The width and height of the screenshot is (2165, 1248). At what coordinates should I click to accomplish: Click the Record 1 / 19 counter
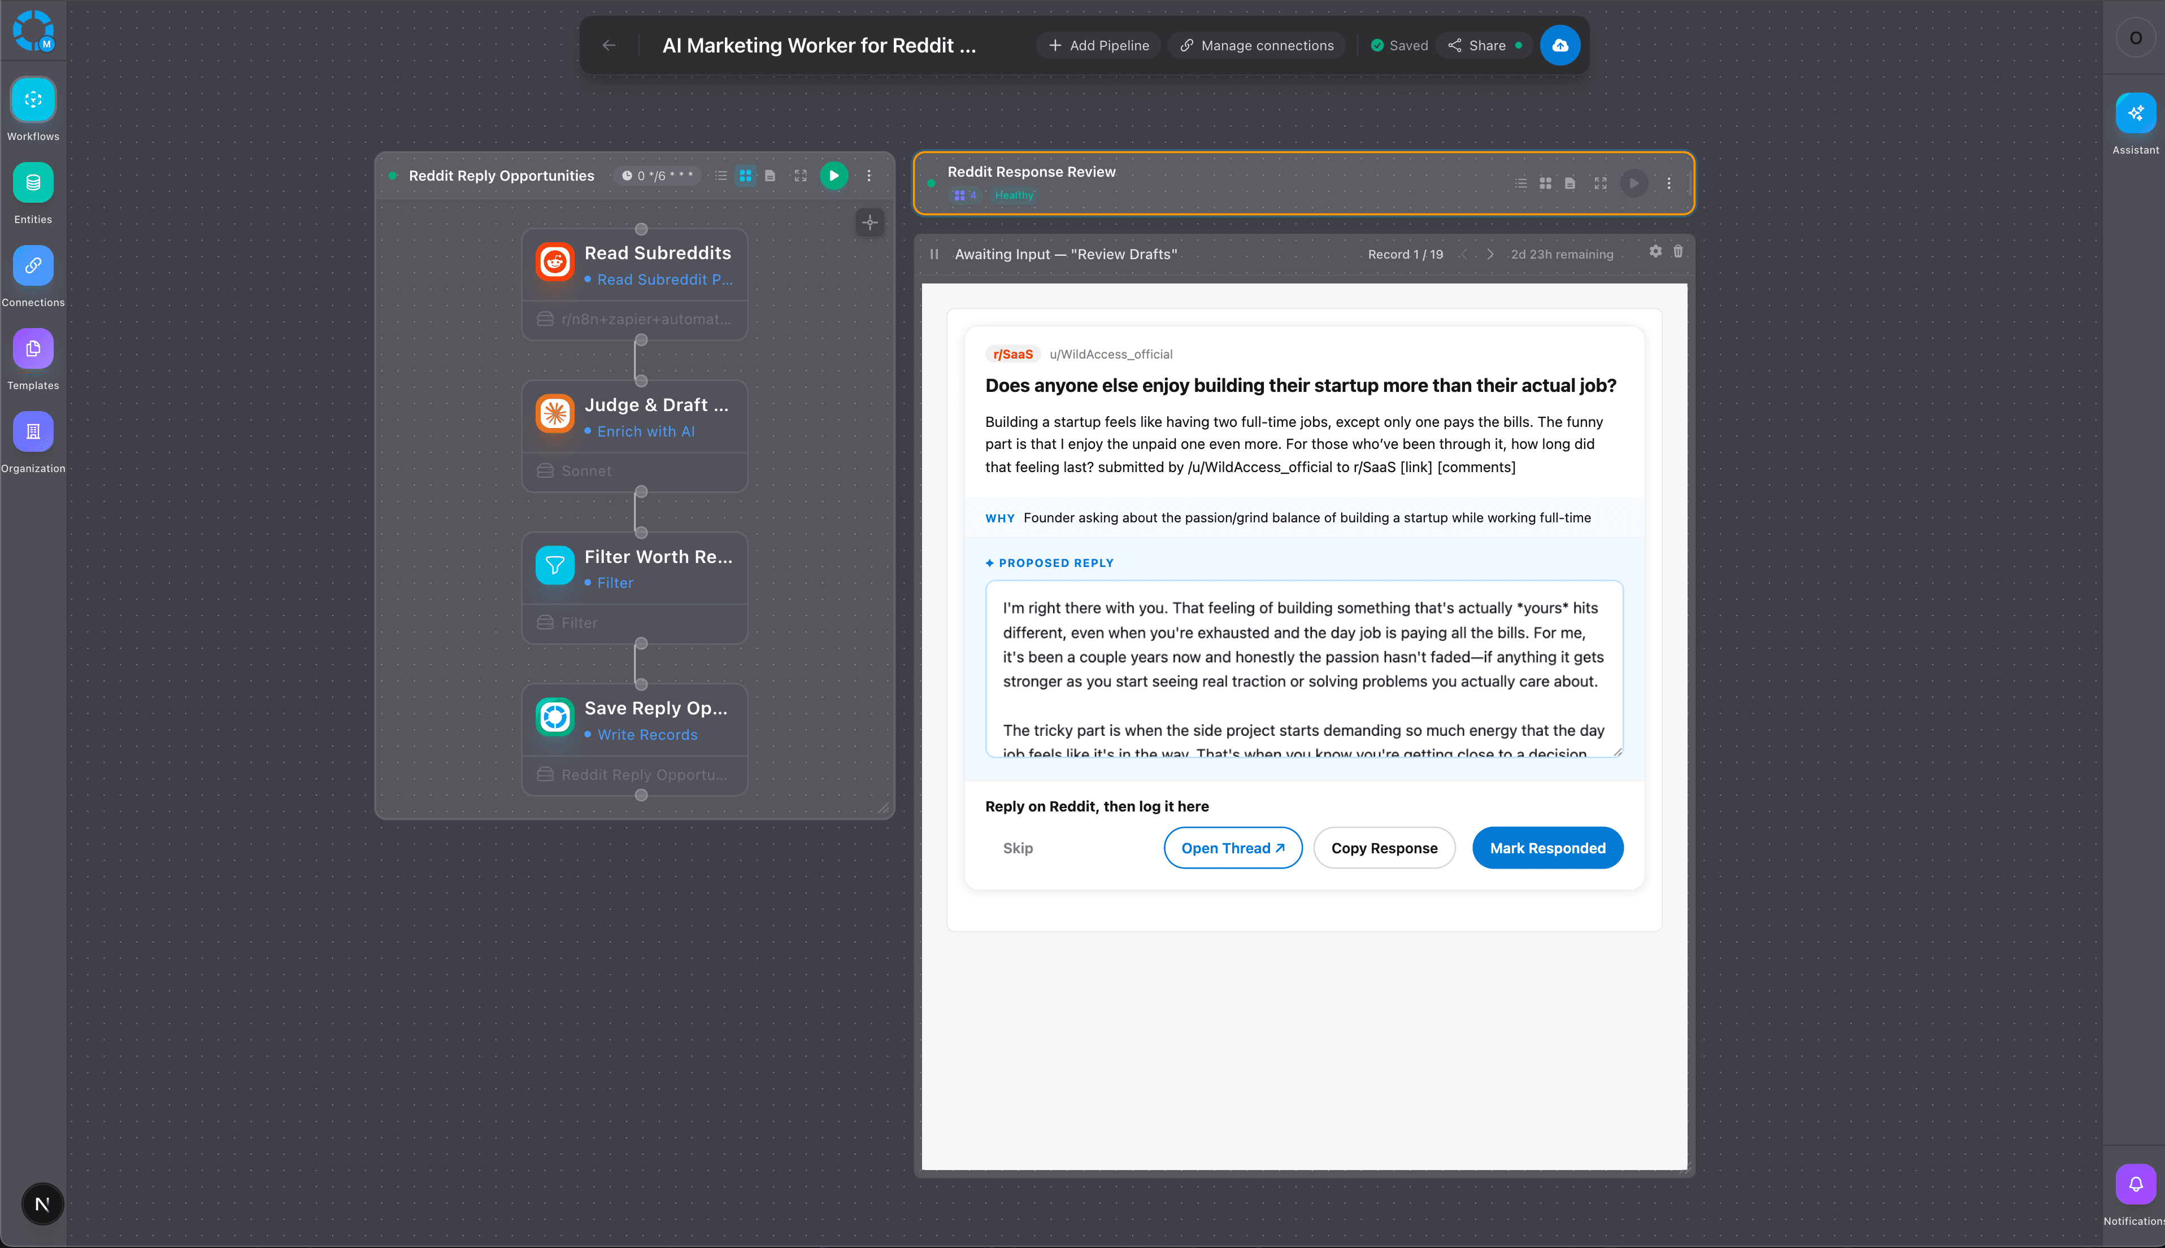click(x=1405, y=255)
